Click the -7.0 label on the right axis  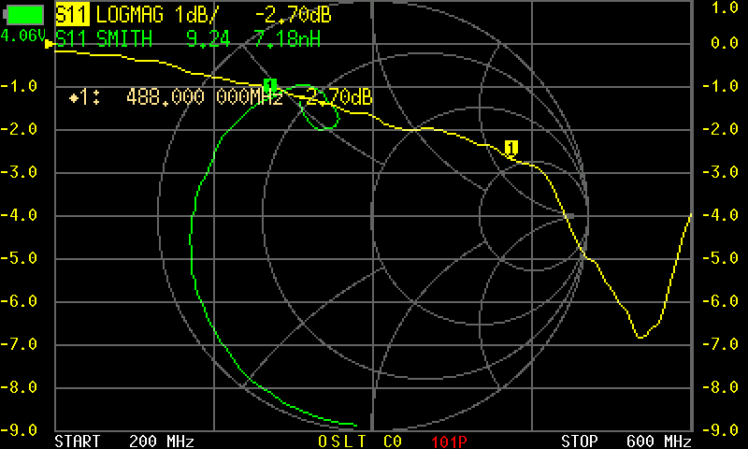[721, 344]
